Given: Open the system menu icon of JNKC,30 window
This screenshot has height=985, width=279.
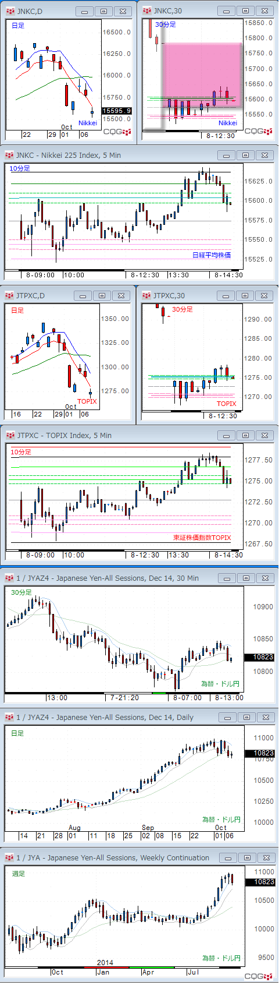Looking at the screenshot, I should pos(147,11).
